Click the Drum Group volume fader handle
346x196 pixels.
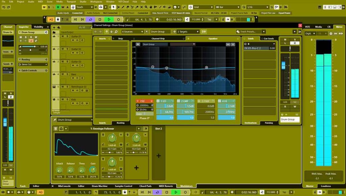(283, 66)
